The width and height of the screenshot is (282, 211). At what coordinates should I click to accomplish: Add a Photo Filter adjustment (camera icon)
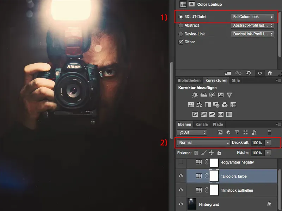coord(216,104)
